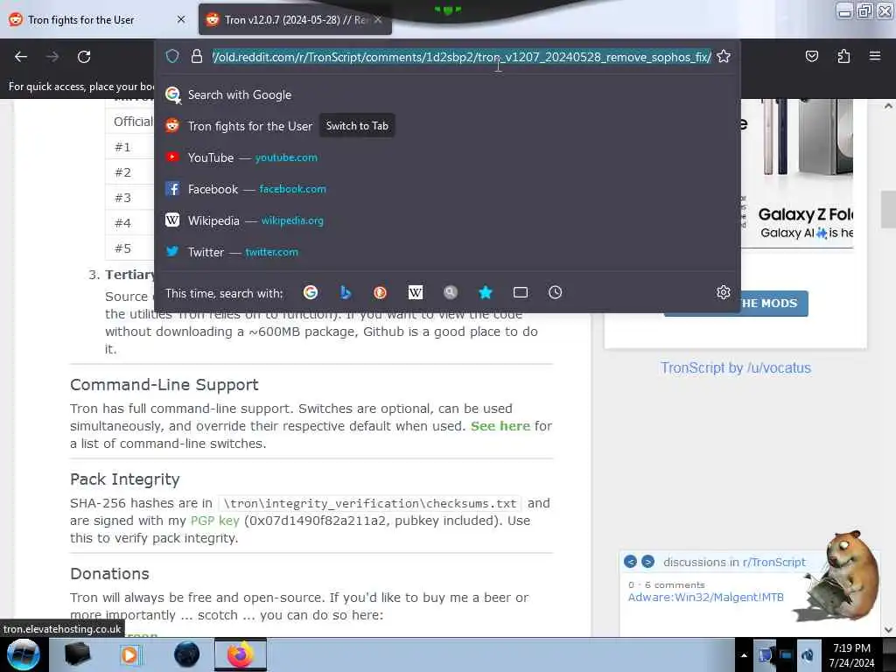This screenshot has height=672, width=896.
Task: Search in Bookmarks star icon
Action: pyautogui.click(x=485, y=292)
